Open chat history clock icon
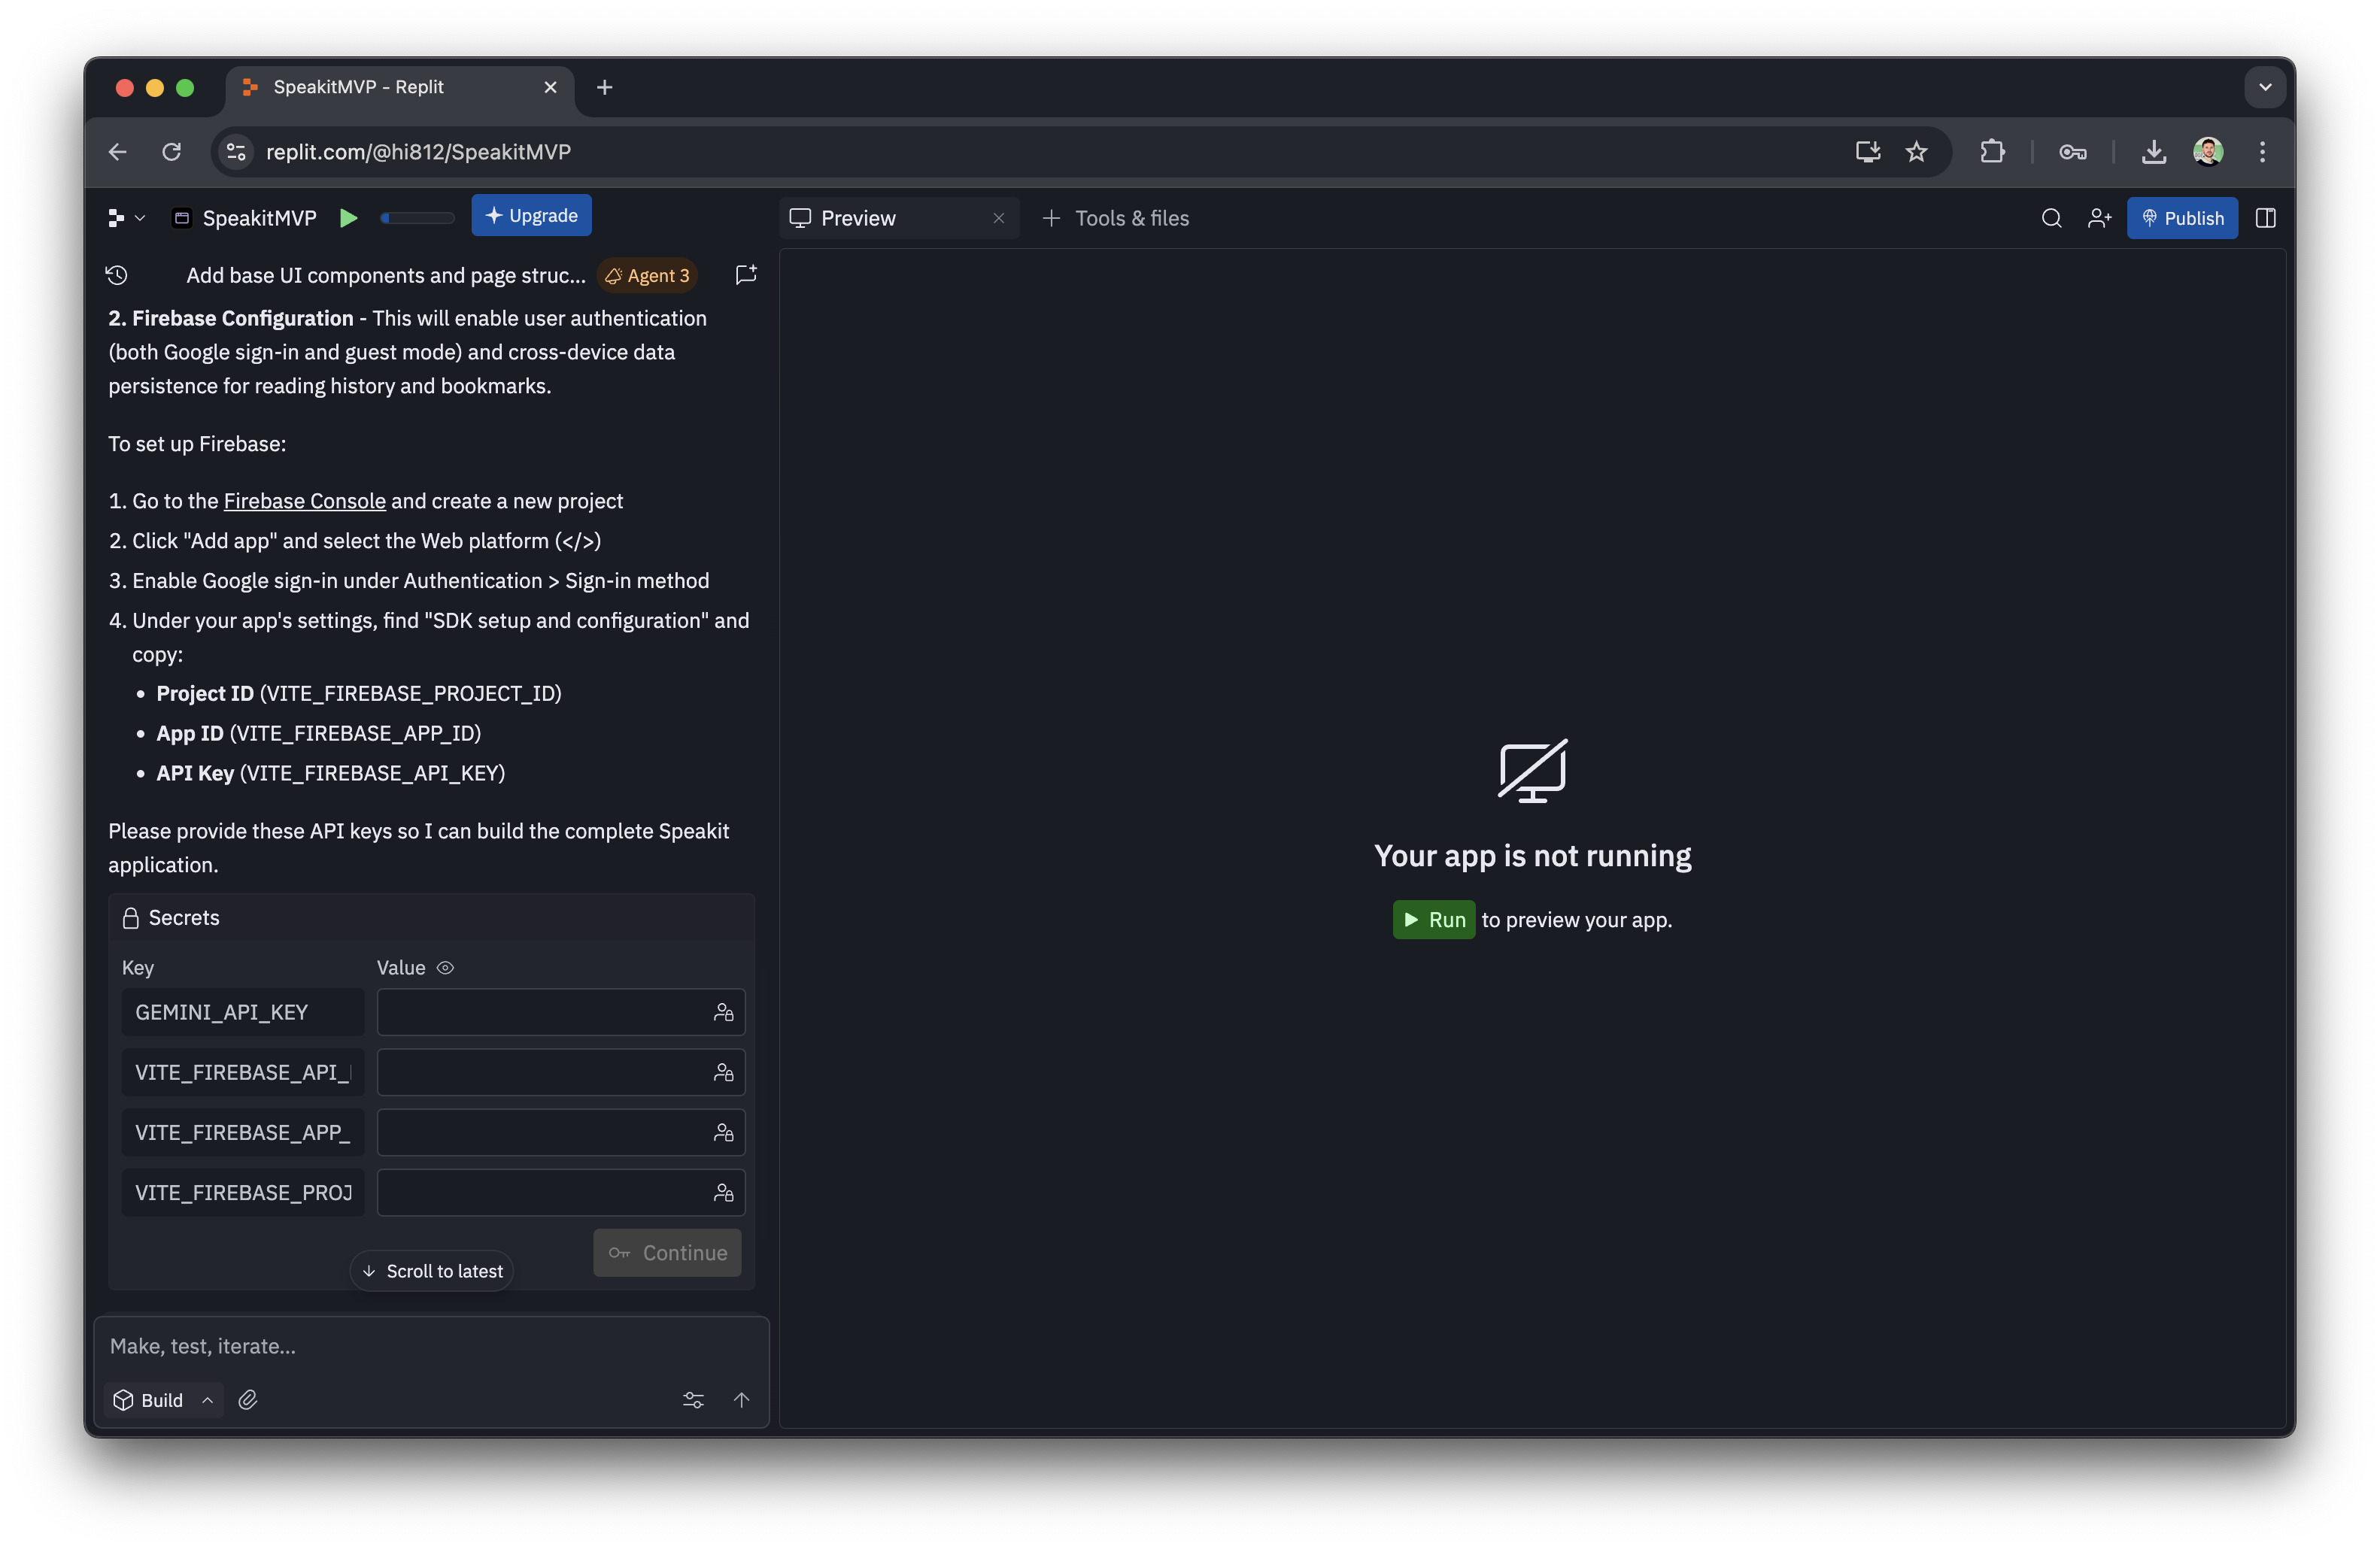 pos(117,274)
